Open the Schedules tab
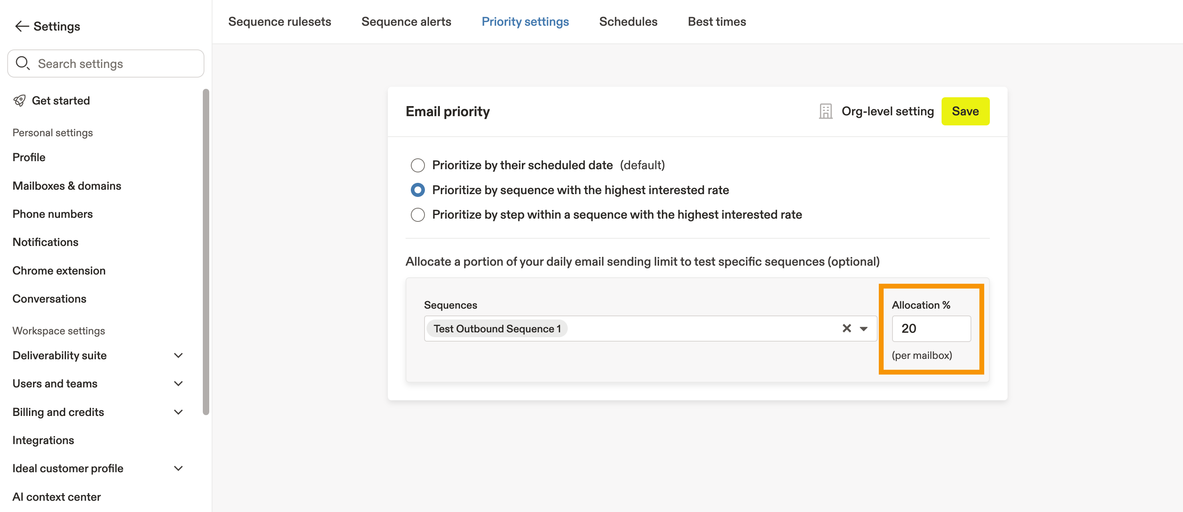Viewport: 1183px width, 512px height. coord(628,22)
